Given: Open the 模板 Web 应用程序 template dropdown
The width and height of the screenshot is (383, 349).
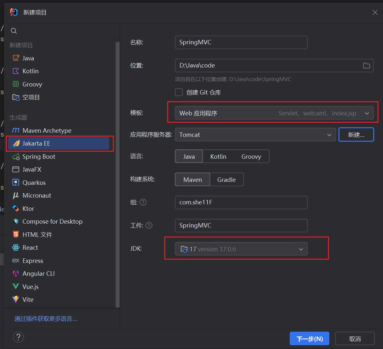Looking at the screenshot, I should pos(274,113).
